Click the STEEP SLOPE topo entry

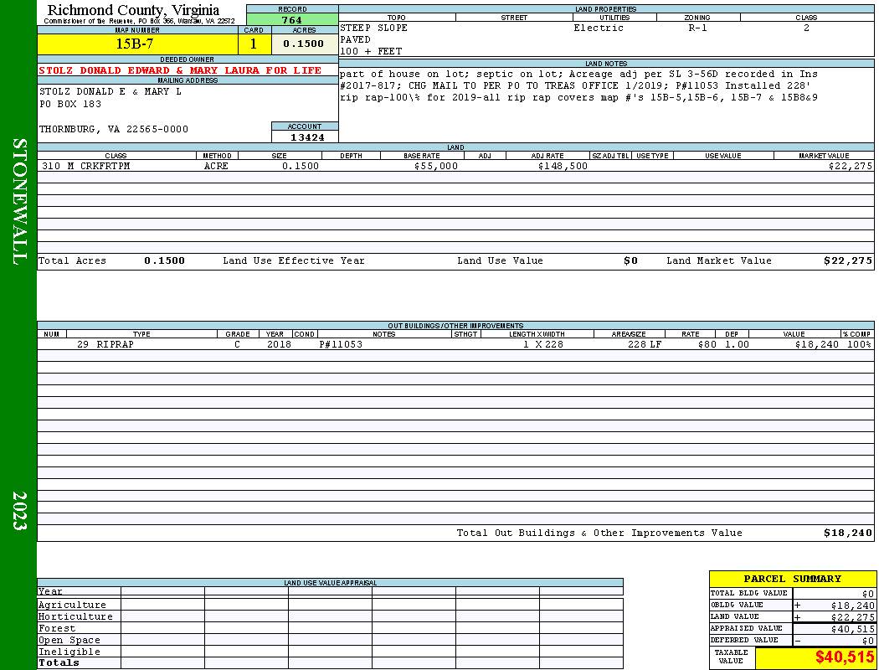373,28
